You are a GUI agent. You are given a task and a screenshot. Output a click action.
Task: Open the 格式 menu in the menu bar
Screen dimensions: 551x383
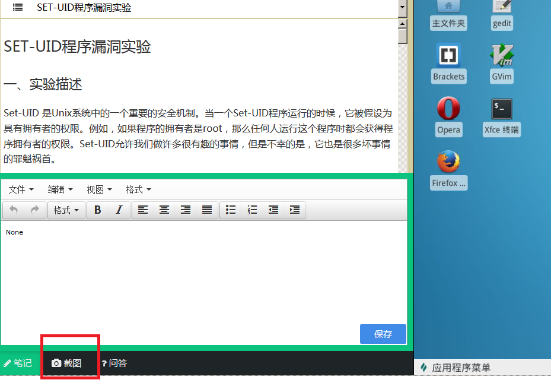(x=138, y=189)
